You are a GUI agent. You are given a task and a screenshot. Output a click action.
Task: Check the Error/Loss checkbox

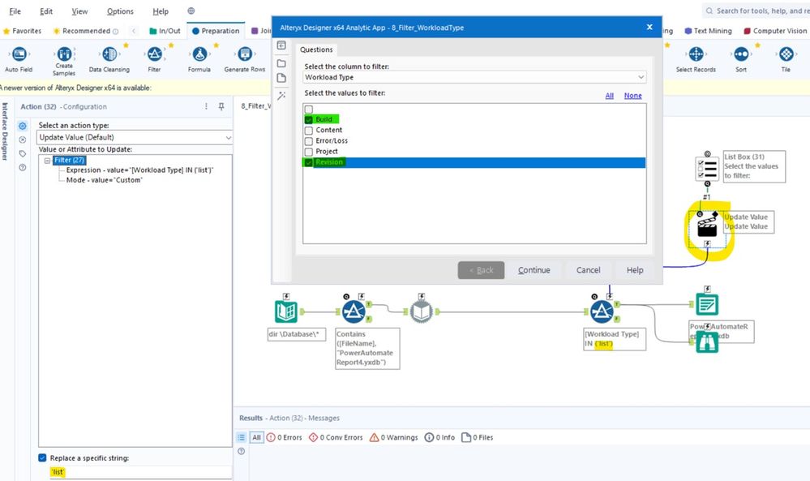pos(309,141)
